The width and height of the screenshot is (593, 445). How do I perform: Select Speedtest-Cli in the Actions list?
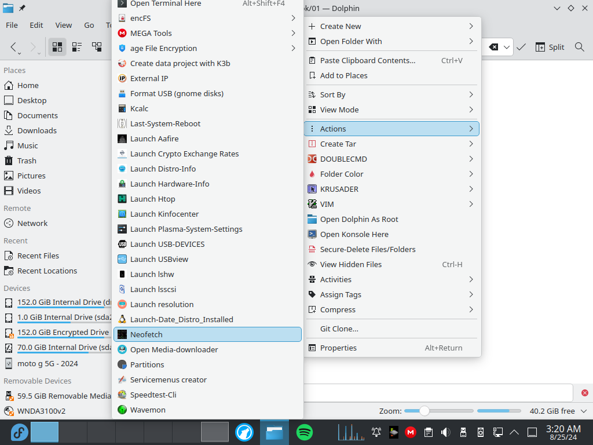click(x=207, y=395)
